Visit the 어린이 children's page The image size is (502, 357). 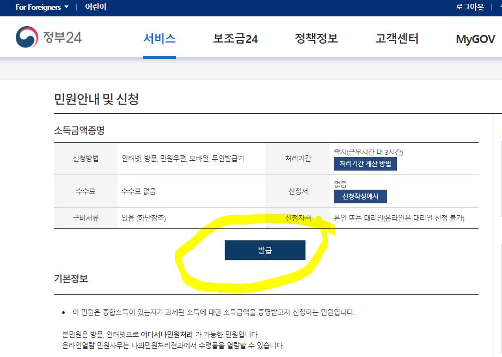pos(95,8)
